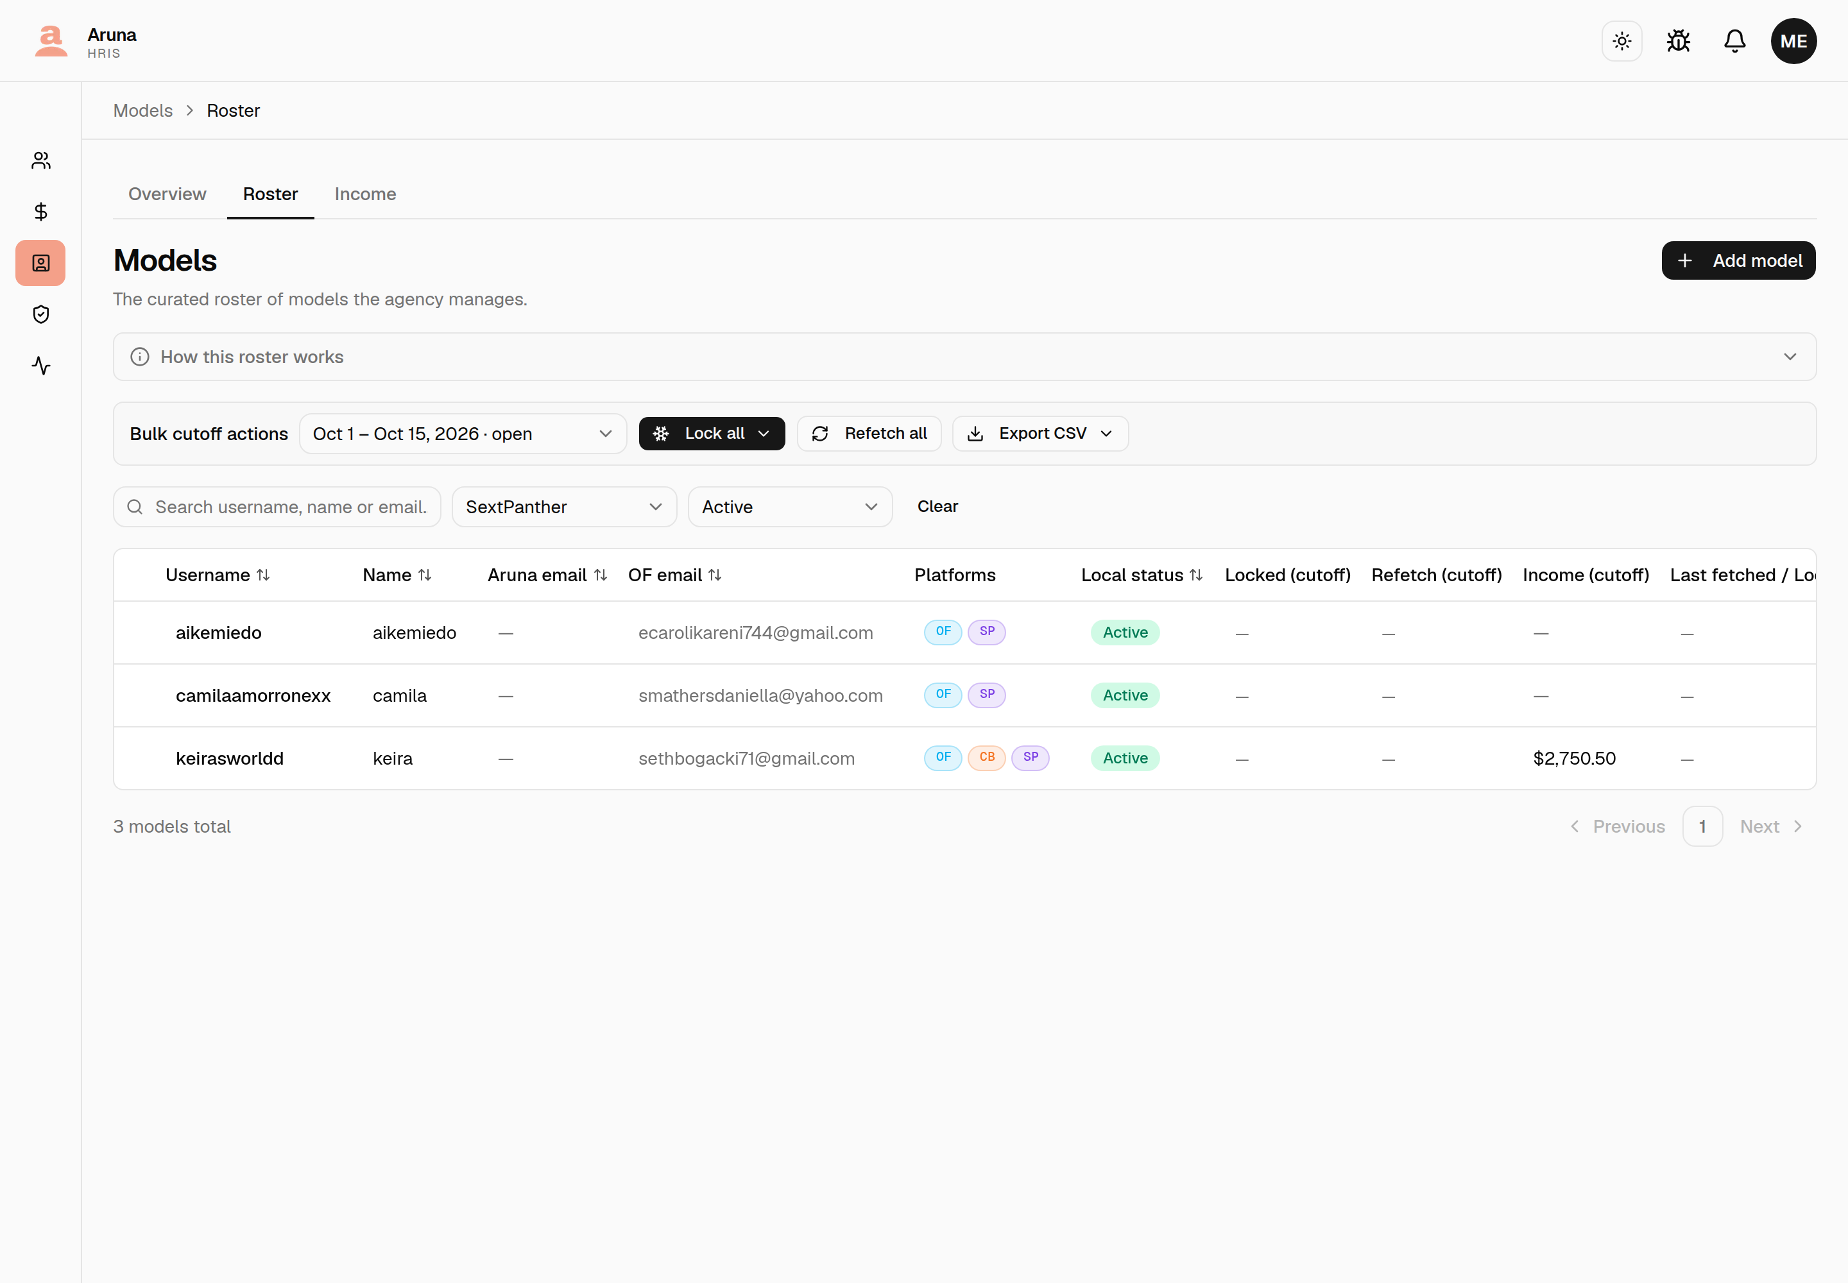1848x1283 pixels.
Task: Open the SextPanther platform filter
Action: click(x=564, y=507)
